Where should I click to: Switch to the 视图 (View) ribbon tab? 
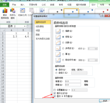pyautogui.click(x=69, y=5)
